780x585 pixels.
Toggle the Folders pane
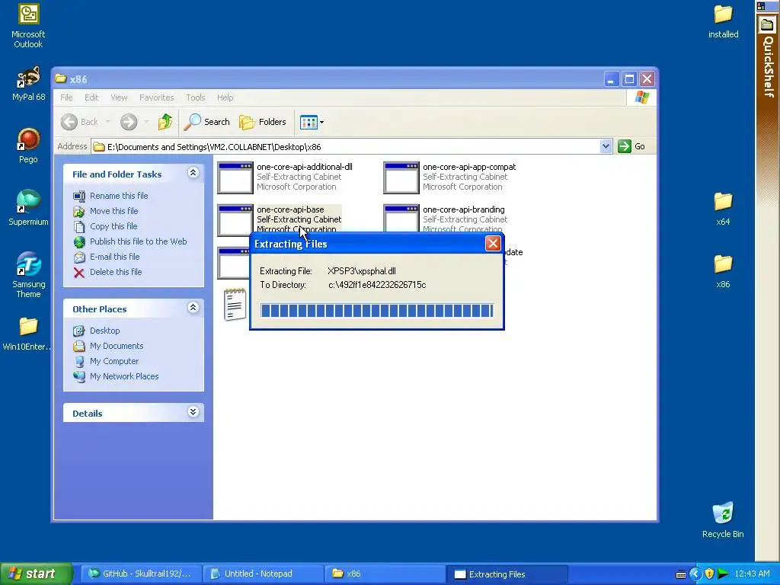[x=263, y=122]
